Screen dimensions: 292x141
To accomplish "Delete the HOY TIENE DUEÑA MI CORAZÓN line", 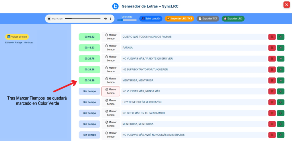I will 272,102.
